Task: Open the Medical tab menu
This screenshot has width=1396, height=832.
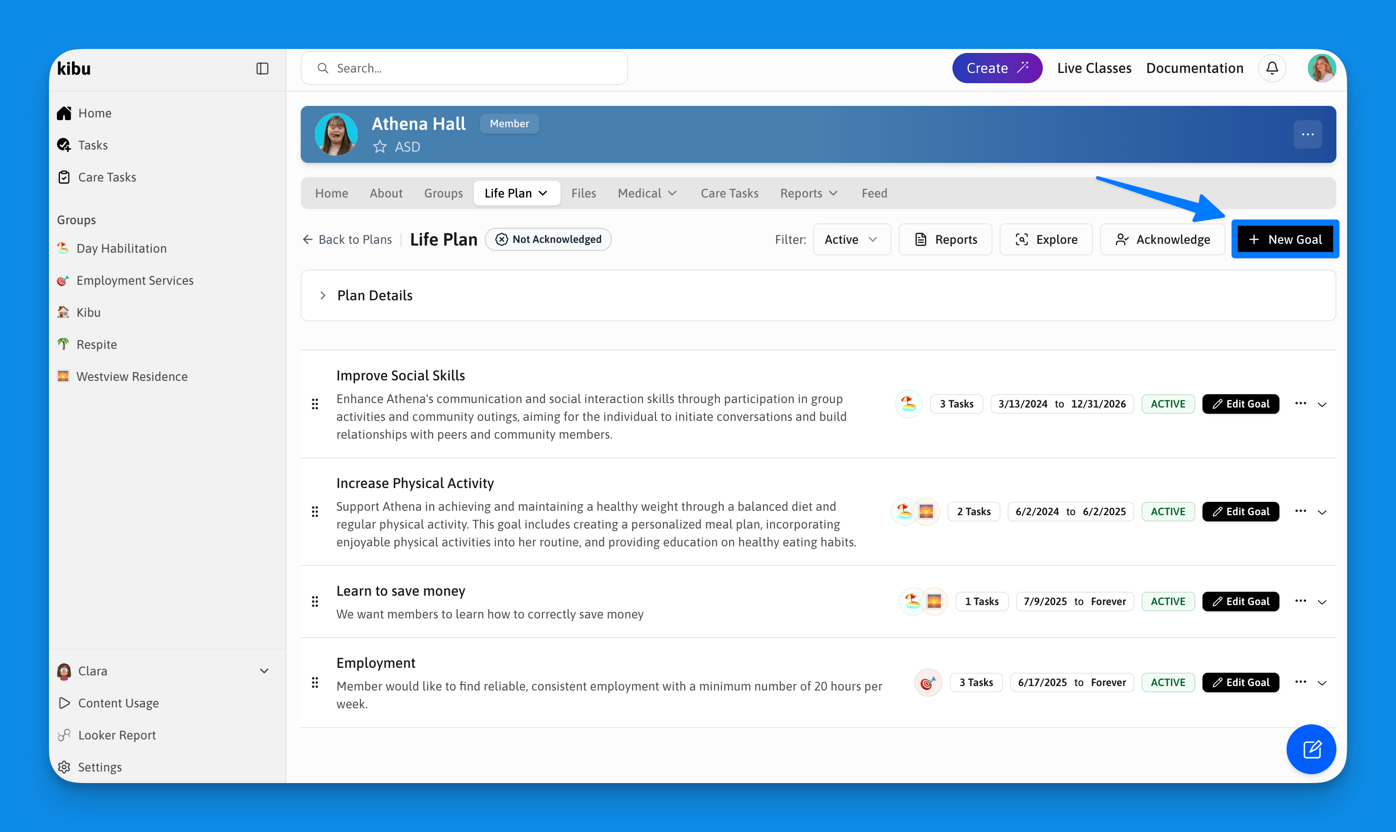Action: tap(647, 194)
